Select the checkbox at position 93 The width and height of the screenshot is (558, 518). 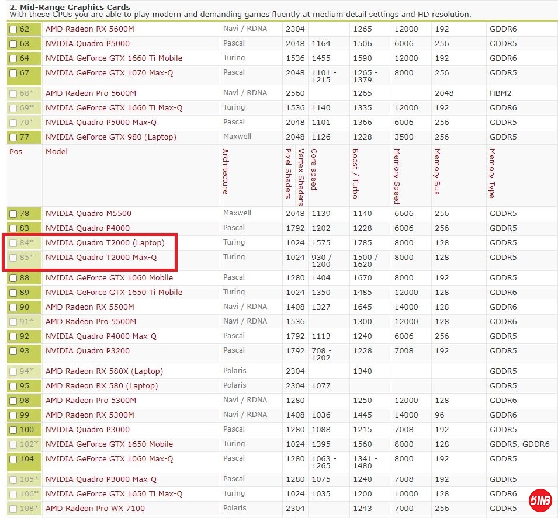tap(13, 351)
